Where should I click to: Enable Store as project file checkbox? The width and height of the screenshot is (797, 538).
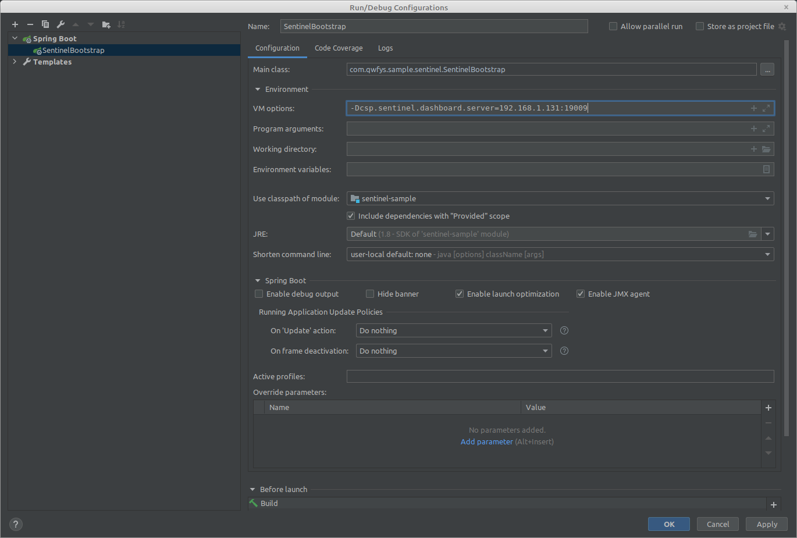click(x=700, y=26)
